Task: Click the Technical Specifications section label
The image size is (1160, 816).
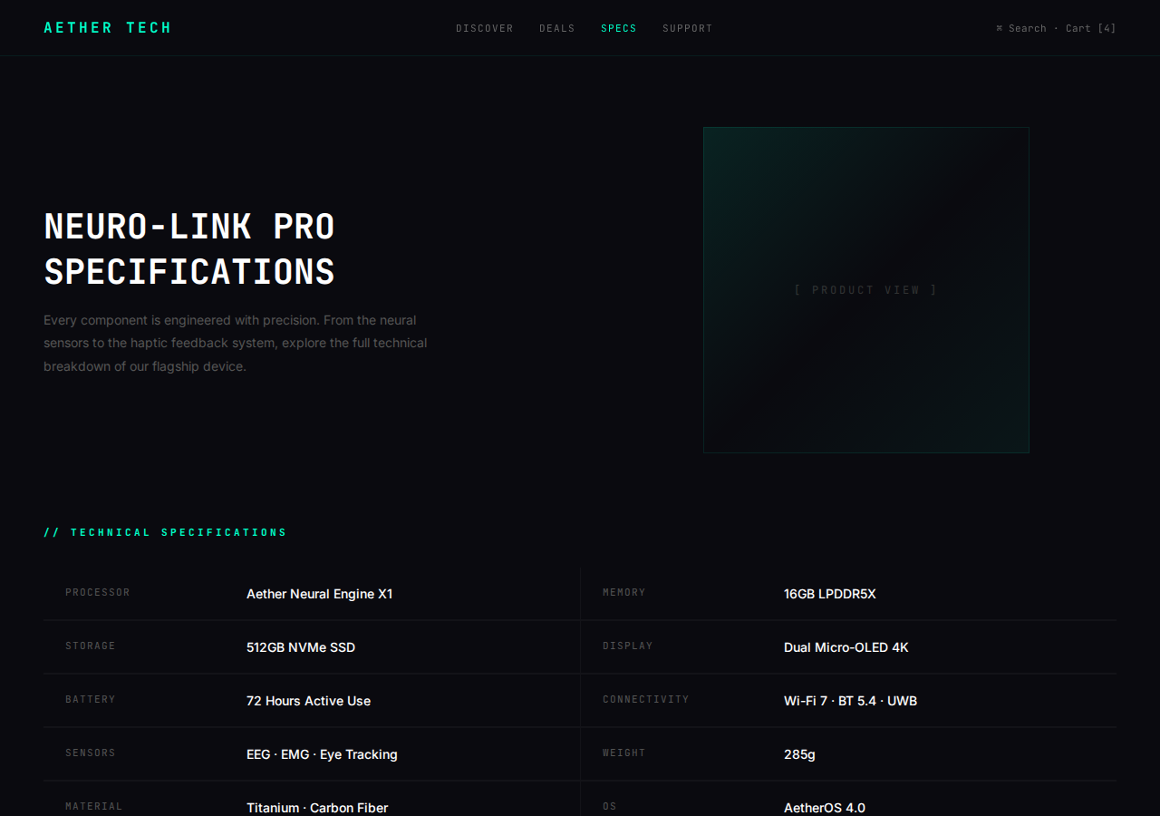Action: point(166,532)
